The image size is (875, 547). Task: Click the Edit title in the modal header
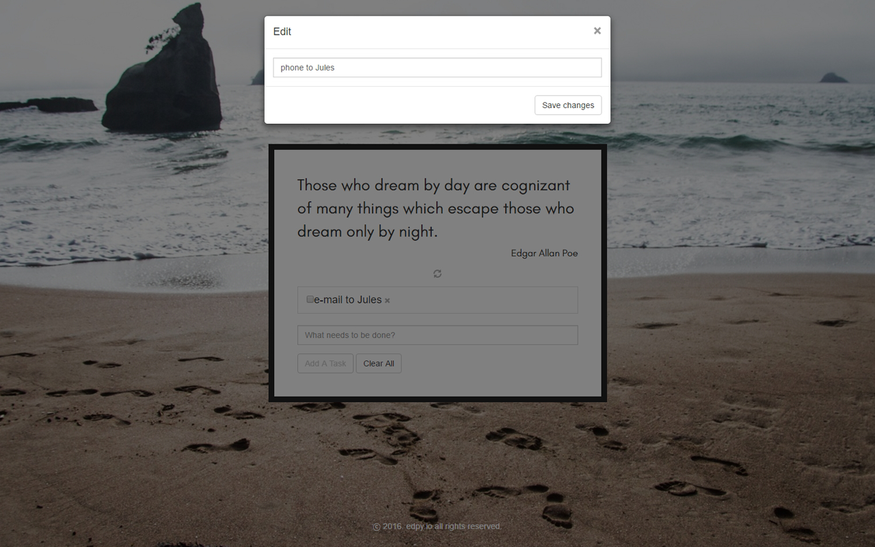click(x=282, y=31)
